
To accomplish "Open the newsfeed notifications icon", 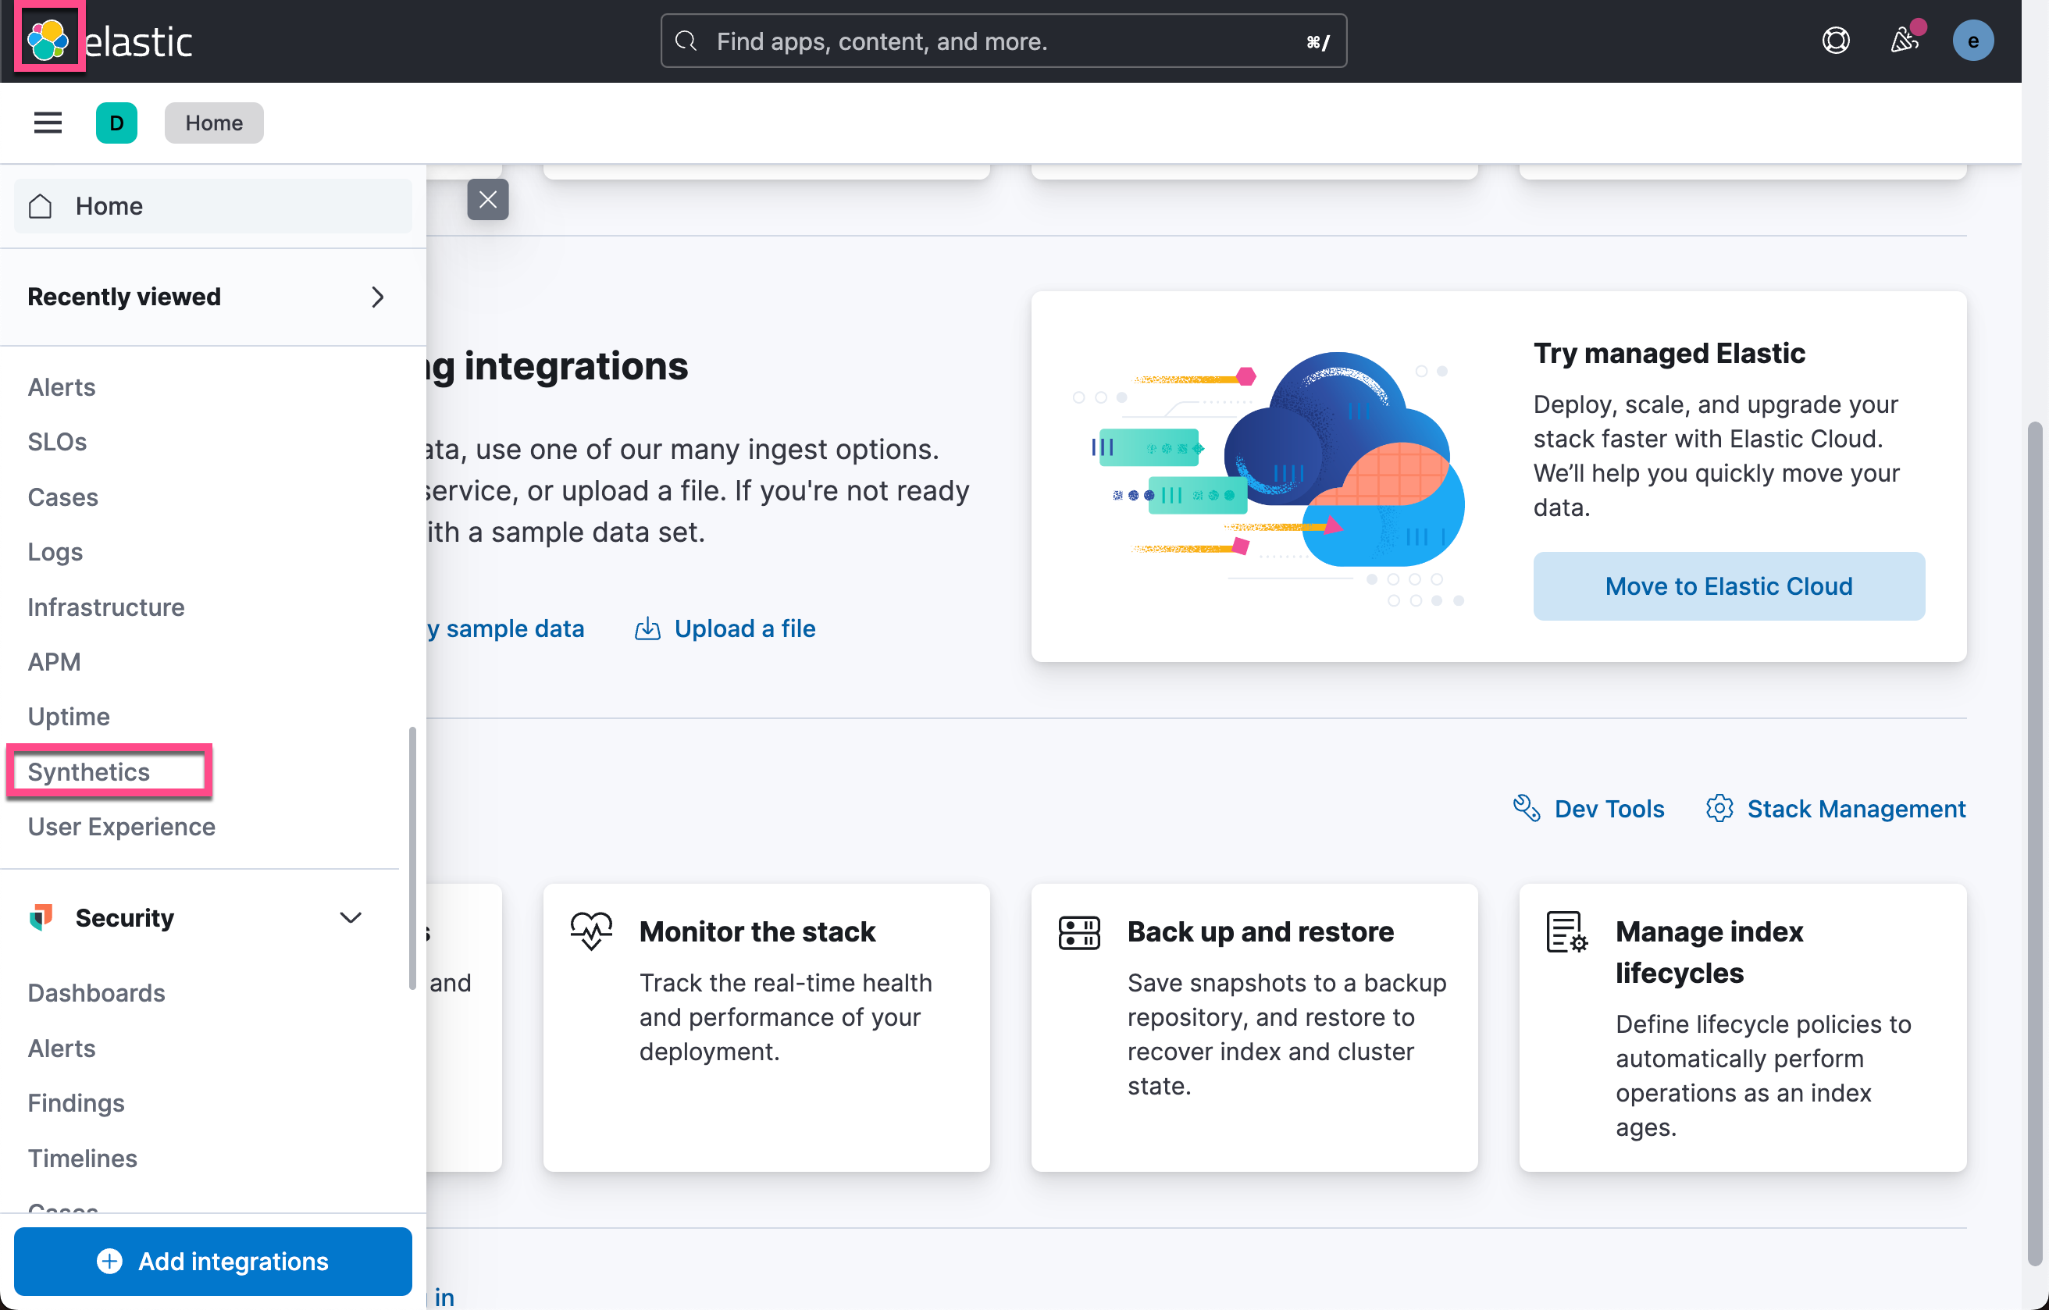I will coord(1904,40).
